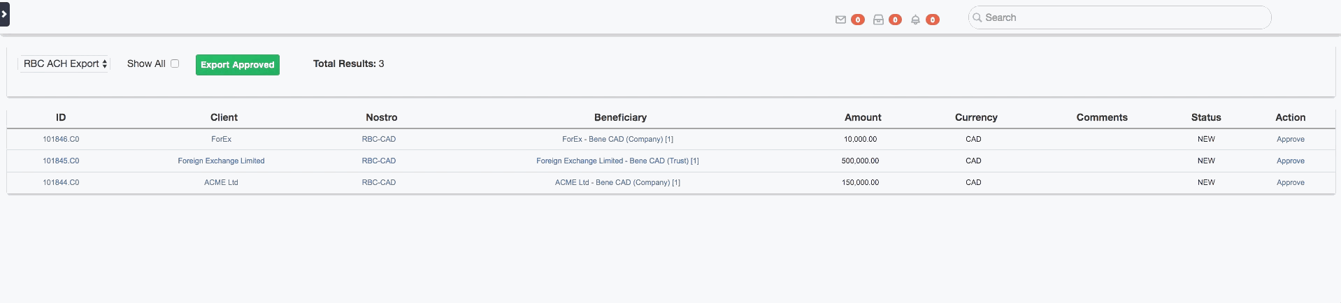Open Foreign Exchange Limited - Bene CAD (Trust) beneficiary
Screen dimensions: 1341x303
pyautogui.click(x=617, y=161)
